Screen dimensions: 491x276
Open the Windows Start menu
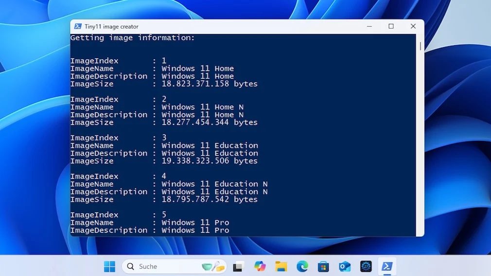pyautogui.click(x=109, y=267)
